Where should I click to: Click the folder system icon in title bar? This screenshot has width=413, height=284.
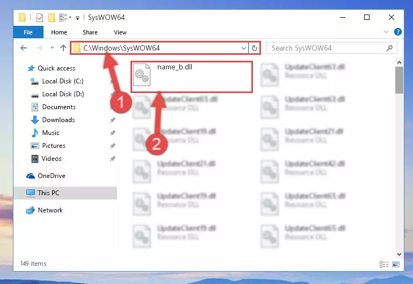[23, 17]
